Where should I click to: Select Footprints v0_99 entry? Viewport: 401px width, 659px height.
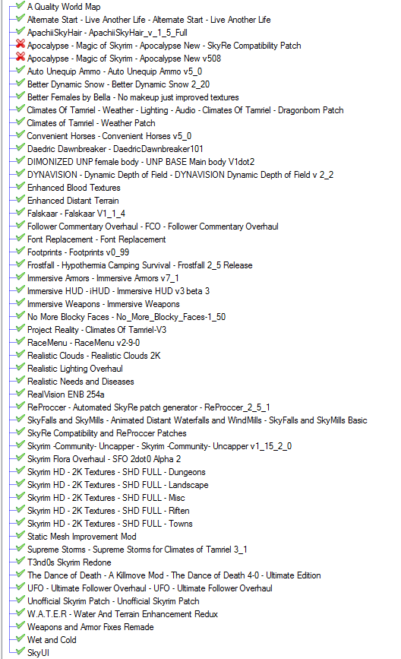[78, 252]
